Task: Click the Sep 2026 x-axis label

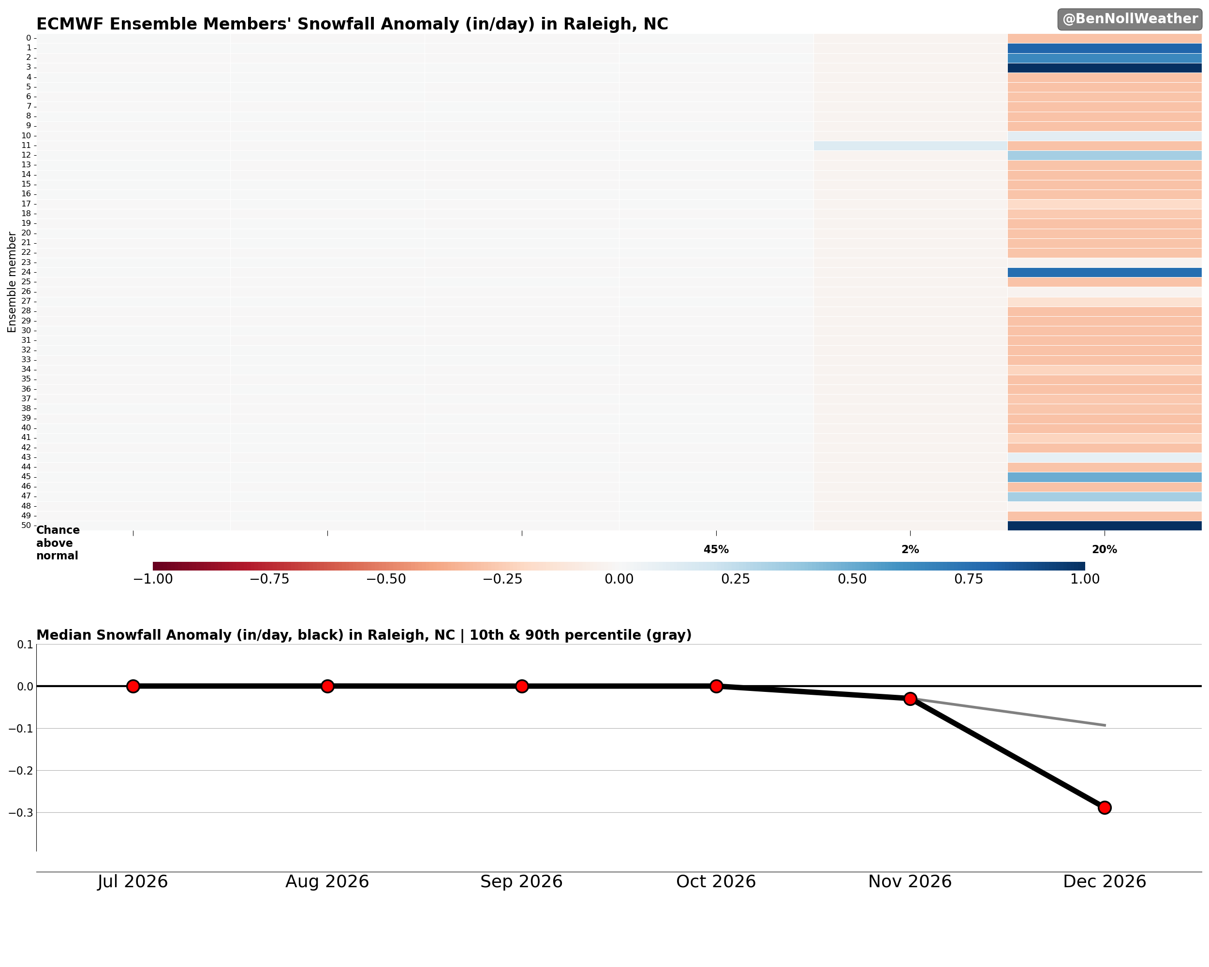Action: (521, 882)
